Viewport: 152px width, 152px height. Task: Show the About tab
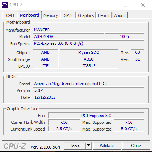coord(120,15)
